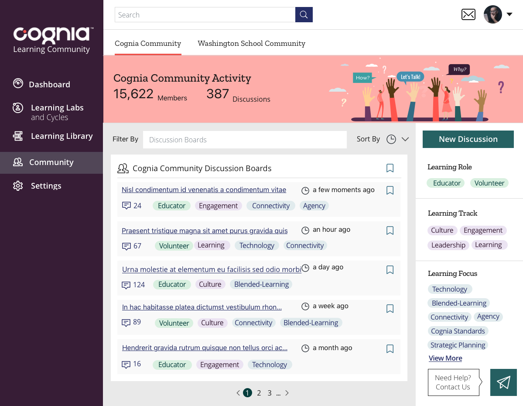This screenshot has width=523, height=406.
Task: Bookmark the 'Urna molestie' discussion
Action: (390, 270)
